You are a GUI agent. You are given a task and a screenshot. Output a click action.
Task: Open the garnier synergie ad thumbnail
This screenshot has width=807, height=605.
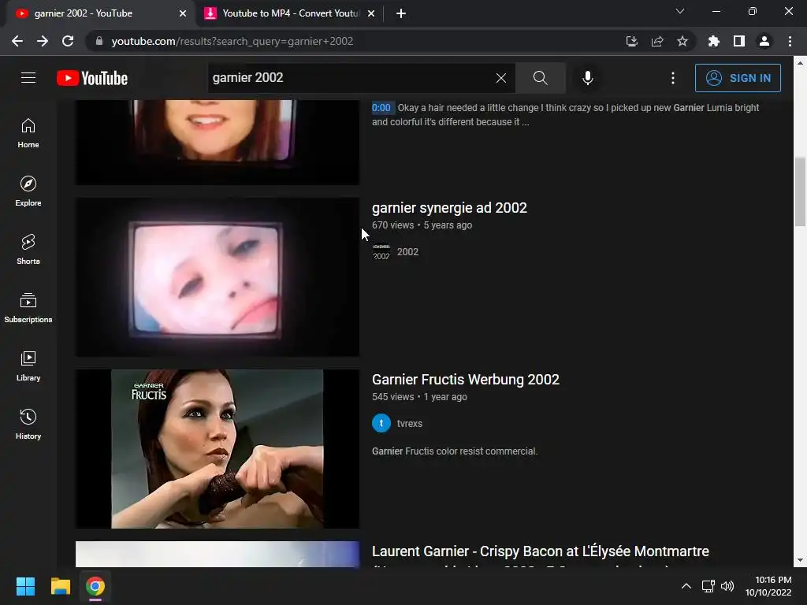pyautogui.click(x=218, y=277)
